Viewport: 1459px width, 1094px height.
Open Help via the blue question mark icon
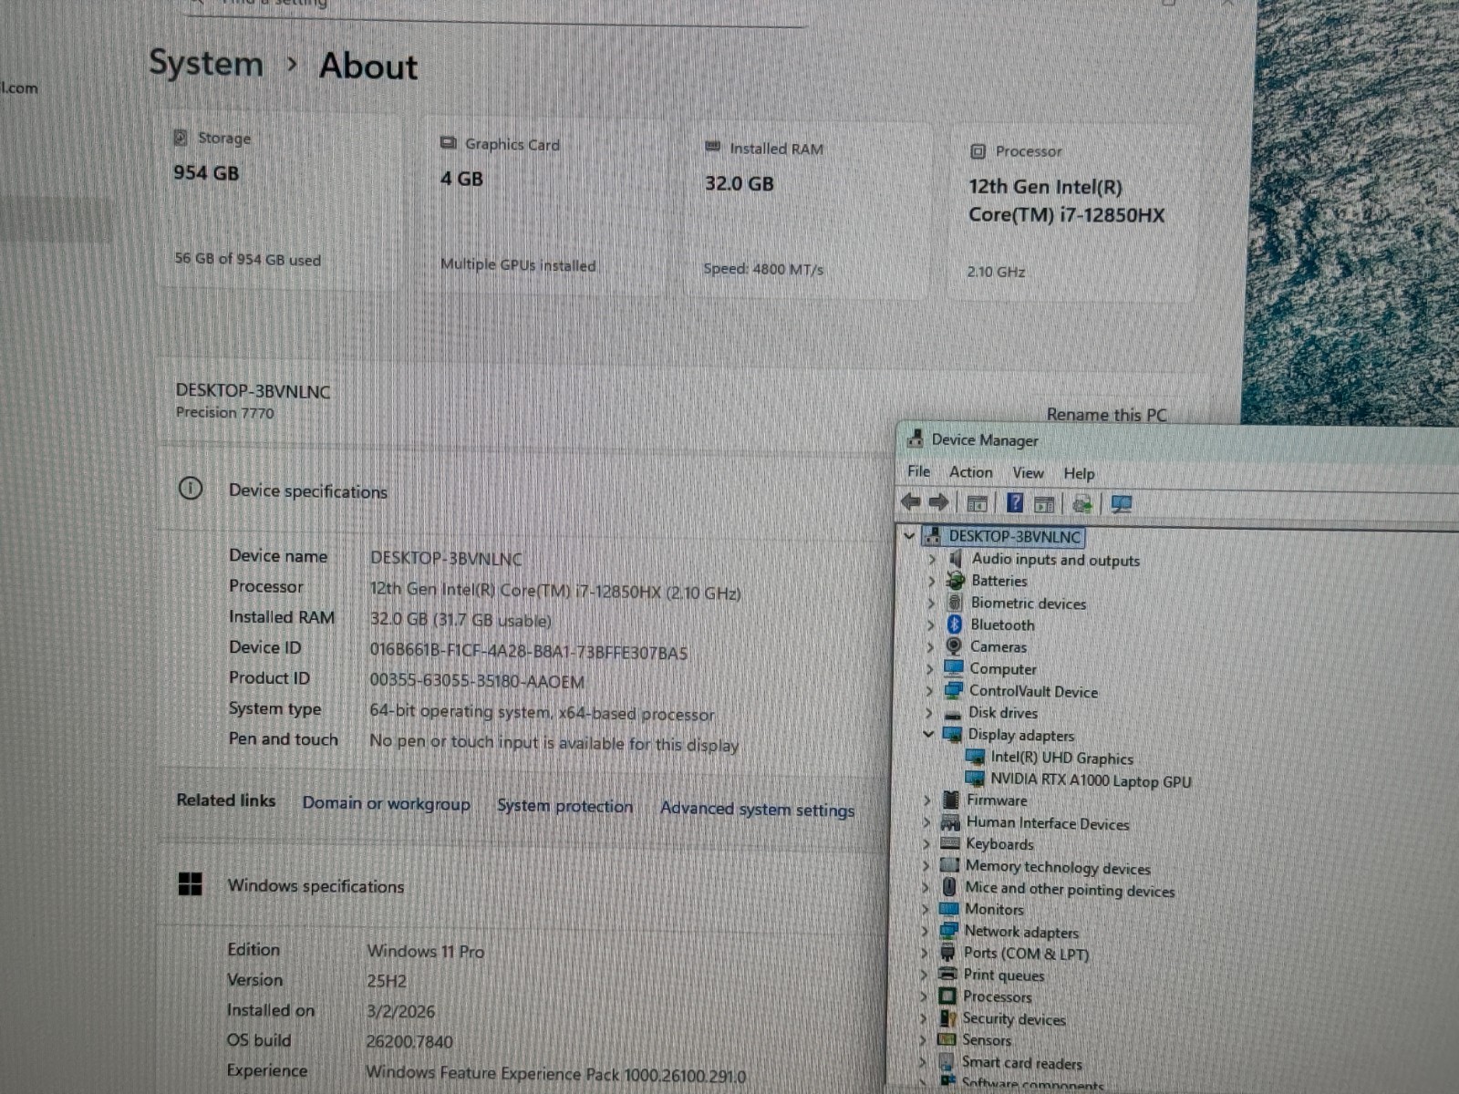pyautogui.click(x=1015, y=503)
